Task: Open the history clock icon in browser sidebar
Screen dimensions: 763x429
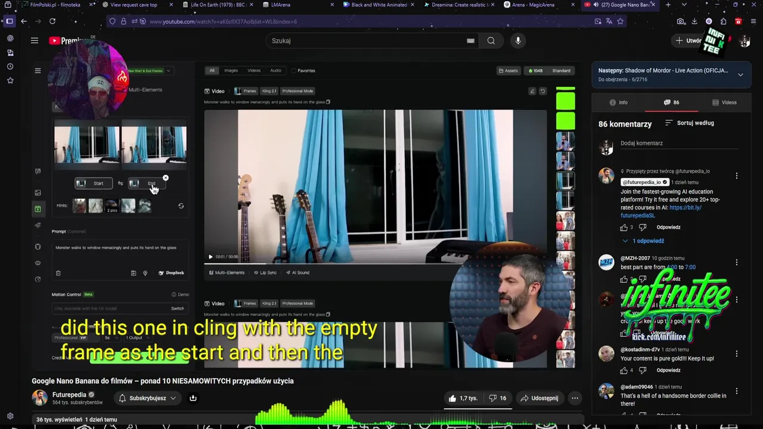Action: (10, 66)
